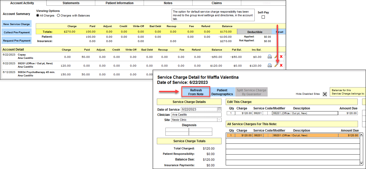Click the New Service Charge button
366x169 pixels.
pos(17,24)
